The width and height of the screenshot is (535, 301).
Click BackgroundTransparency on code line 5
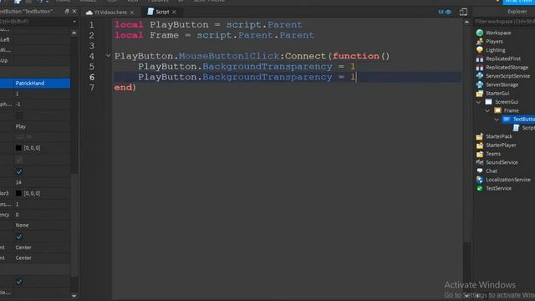267,67
